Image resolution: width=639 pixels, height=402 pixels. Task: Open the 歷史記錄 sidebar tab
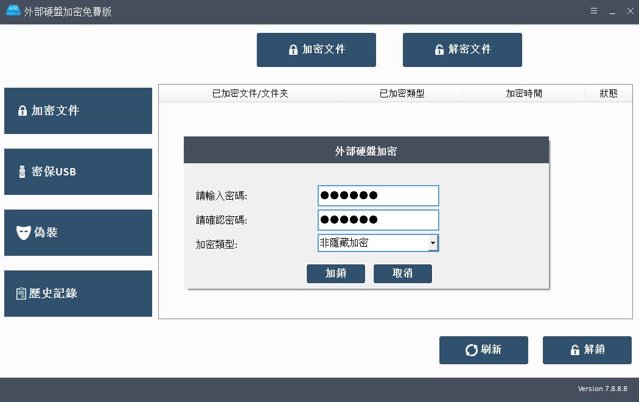click(x=79, y=294)
